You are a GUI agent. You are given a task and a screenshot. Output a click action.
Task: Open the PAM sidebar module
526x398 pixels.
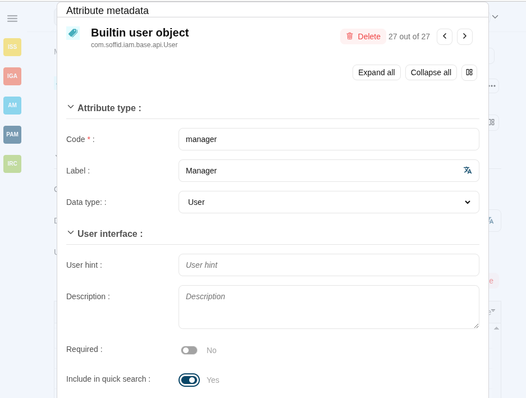pos(12,135)
